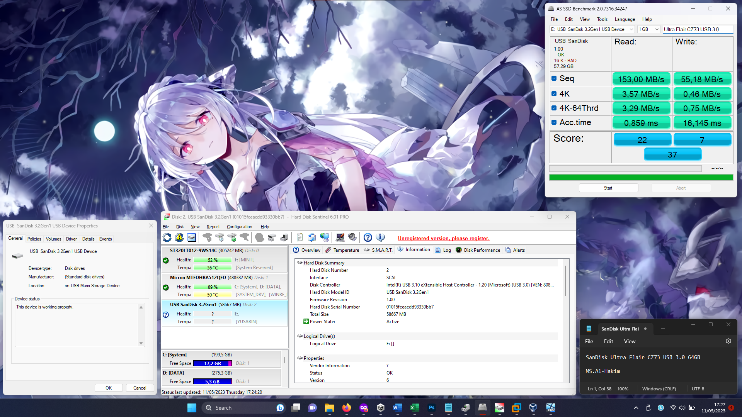This screenshot has height=417, width=742.
Task: Click the total score 37 box
Action: click(x=672, y=154)
